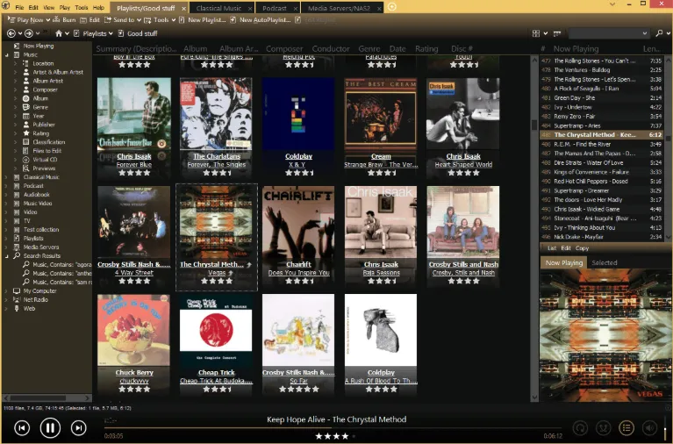Select the Virtual CD tree item
Screen dimensions: 673x444
(45, 160)
